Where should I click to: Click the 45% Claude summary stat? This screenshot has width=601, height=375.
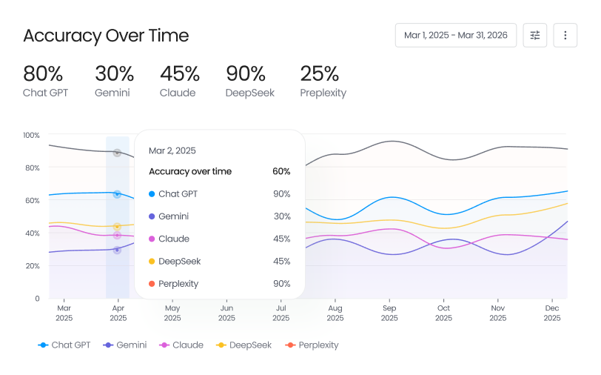pos(180,82)
